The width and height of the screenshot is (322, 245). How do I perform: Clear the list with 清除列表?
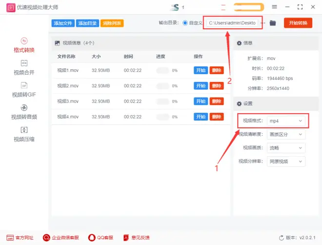pos(112,23)
